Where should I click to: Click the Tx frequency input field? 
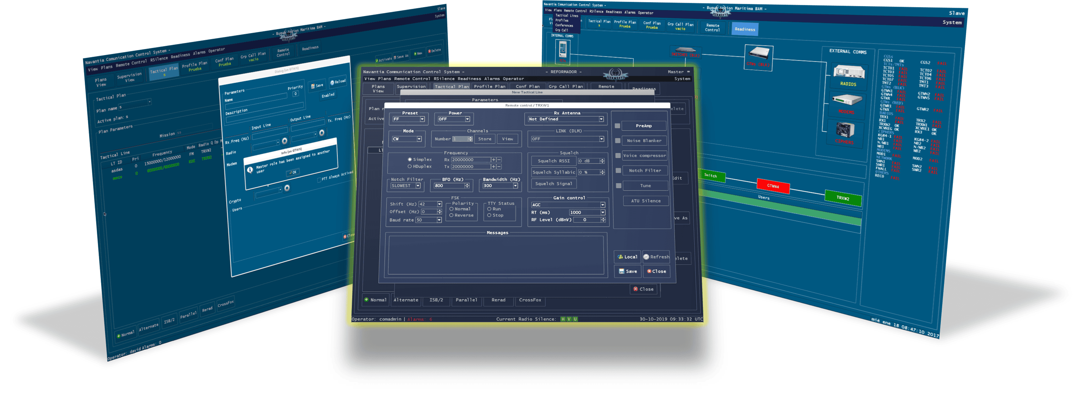(470, 166)
